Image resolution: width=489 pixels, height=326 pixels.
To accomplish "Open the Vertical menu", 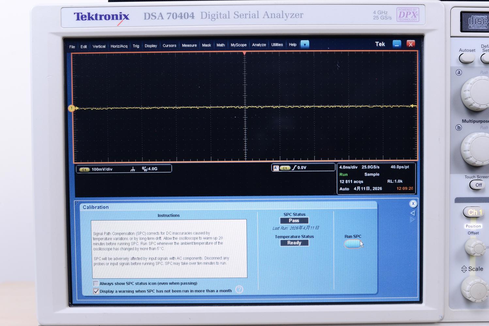I will 99,46.
